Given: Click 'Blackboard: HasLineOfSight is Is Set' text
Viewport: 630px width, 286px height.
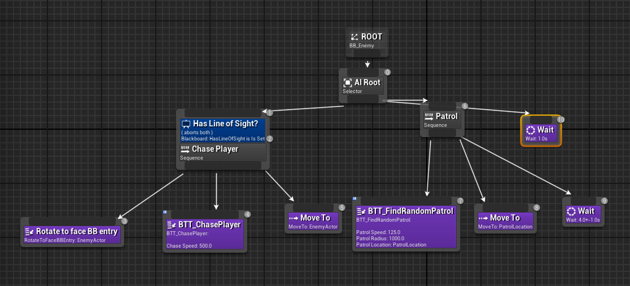Looking at the screenshot, I should coord(223,139).
